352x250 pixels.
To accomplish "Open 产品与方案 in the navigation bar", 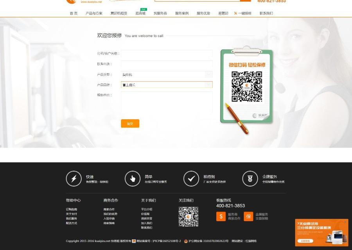I will click(94, 13).
